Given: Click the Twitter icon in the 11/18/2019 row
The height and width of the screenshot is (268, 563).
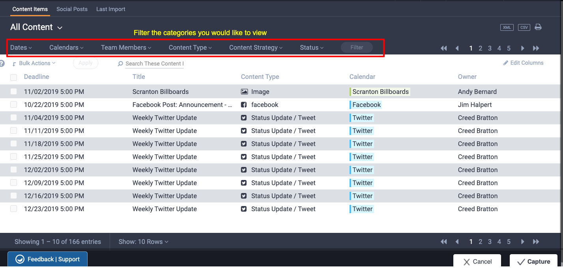Looking at the screenshot, I should point(244,144).
